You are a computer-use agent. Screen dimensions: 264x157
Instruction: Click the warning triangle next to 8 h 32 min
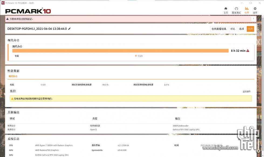(x=247, y=51)
